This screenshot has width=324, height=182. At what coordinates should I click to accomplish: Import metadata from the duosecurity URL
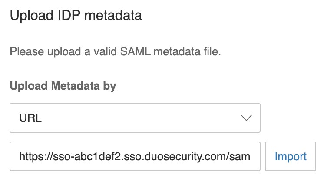click(x=291, y=156)
